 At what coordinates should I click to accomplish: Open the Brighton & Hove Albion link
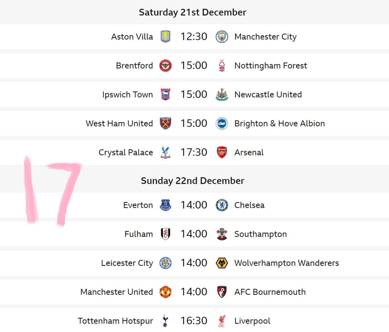pyautogui.click(x=279, y=123)
